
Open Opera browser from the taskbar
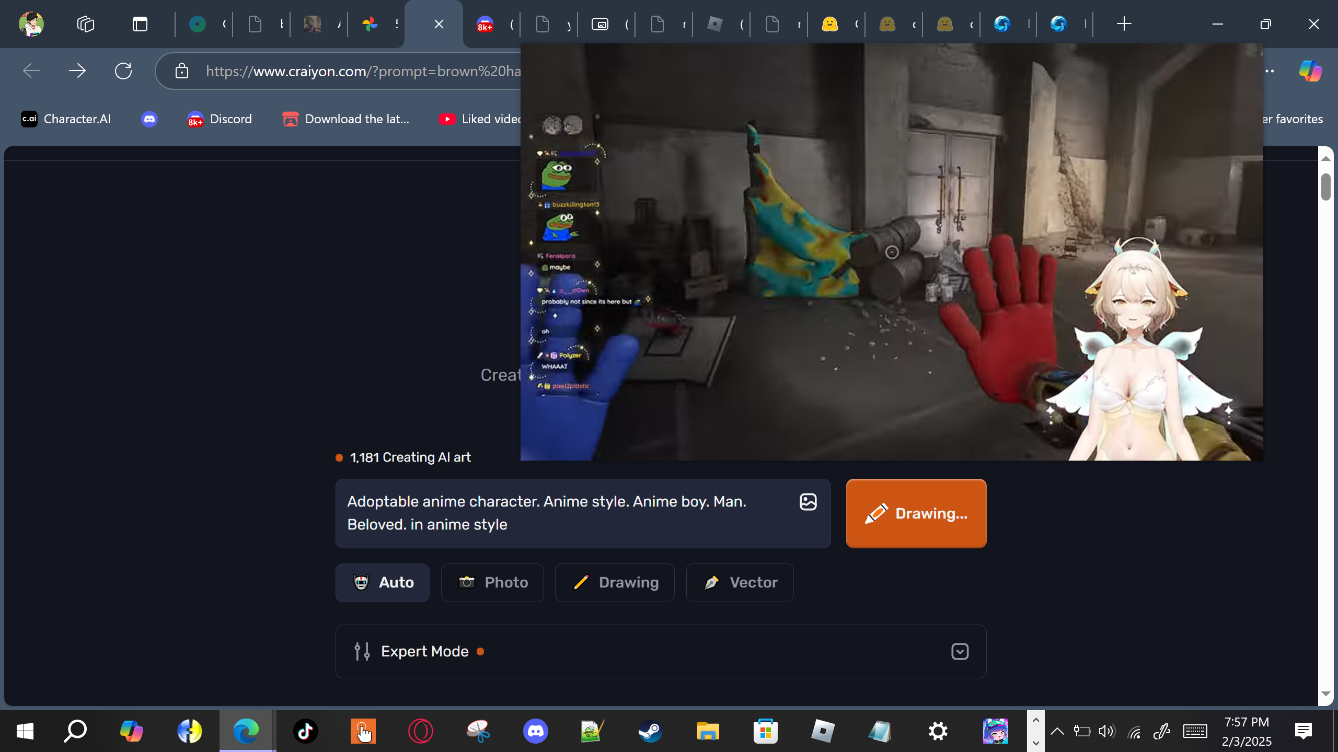(x=421, y=731)
